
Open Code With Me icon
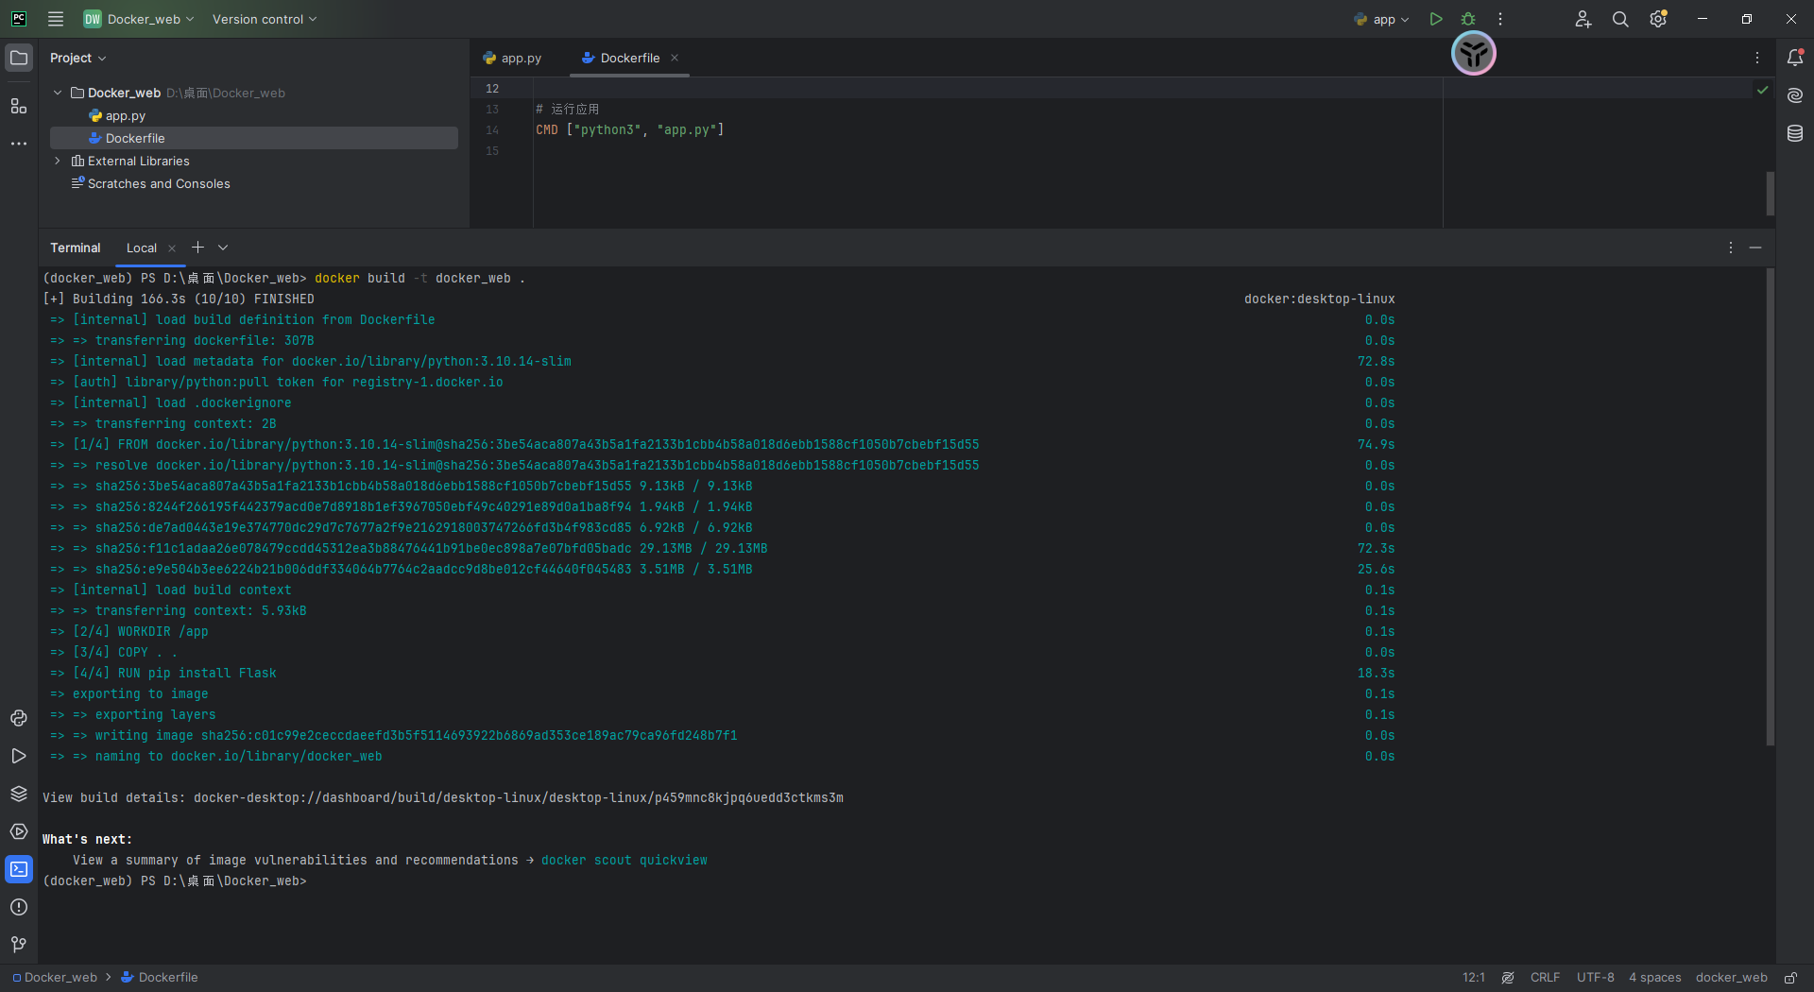click(x=1583, y=19)
